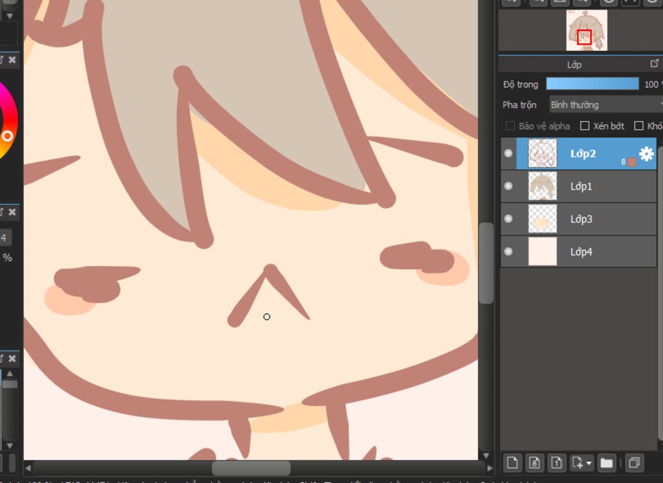Toggle visibility of Lớp3 layer
This screenshot has height=483, width=663.
click(x=508, y=219)
